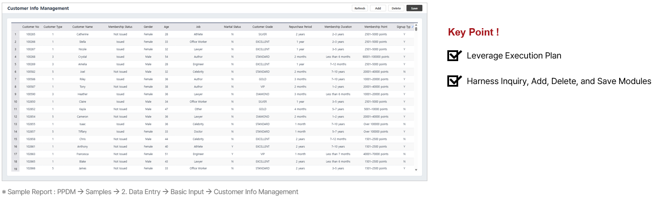Click the Customer Grade column header
This screenshot has height=198, width=653.
click(x=263, y=27)
